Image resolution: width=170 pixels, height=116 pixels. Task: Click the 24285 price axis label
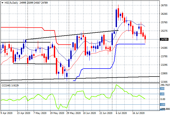tap(164, 48)
